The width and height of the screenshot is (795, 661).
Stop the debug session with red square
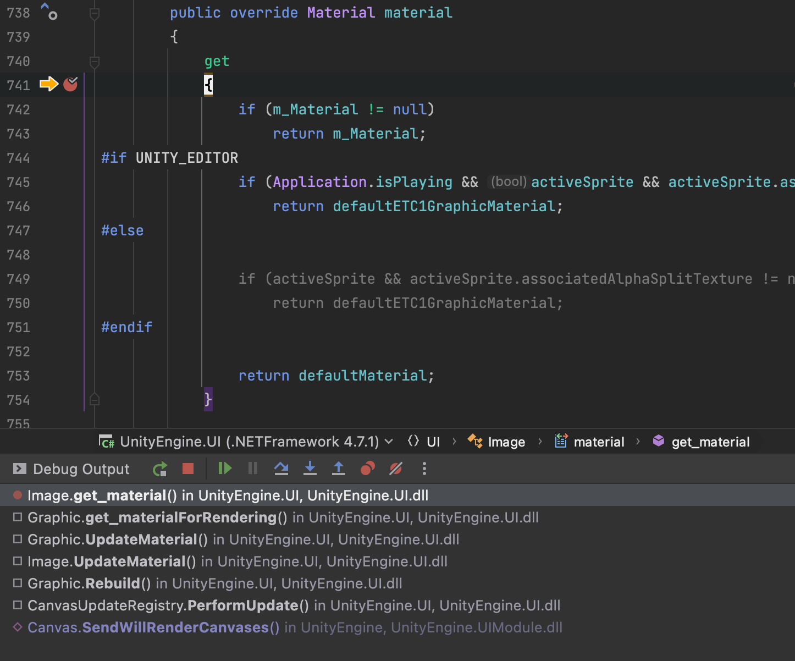click(188, 469)
